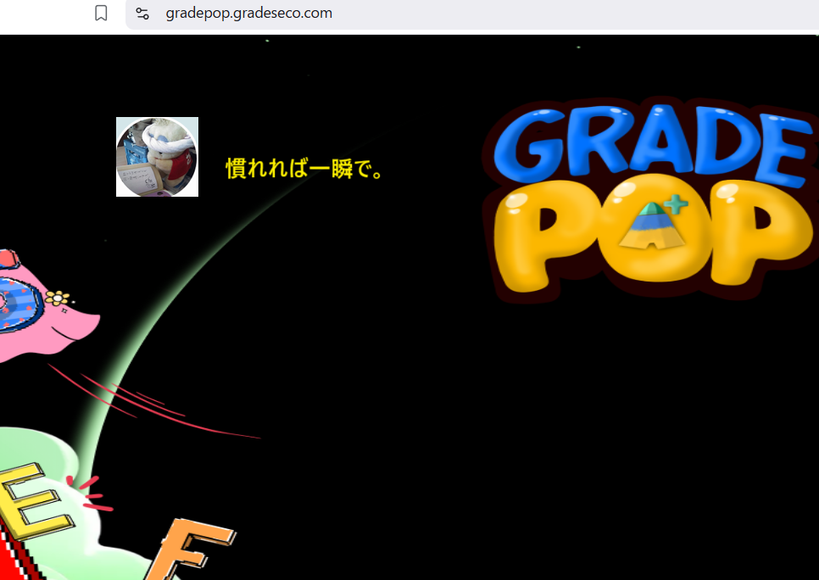Open the round plush toy avatar thumbnail
This screenshot has width=819, height=580.
(157, 157)
